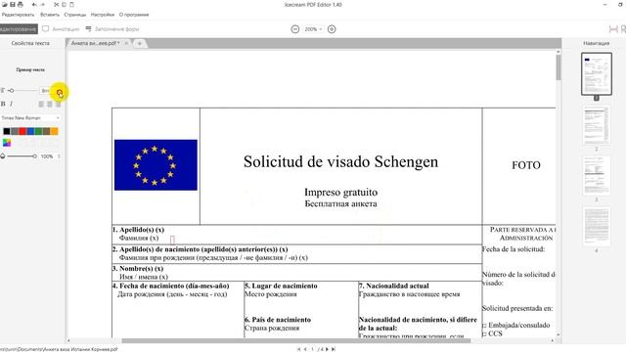Align text to the left

click(41, 104)
